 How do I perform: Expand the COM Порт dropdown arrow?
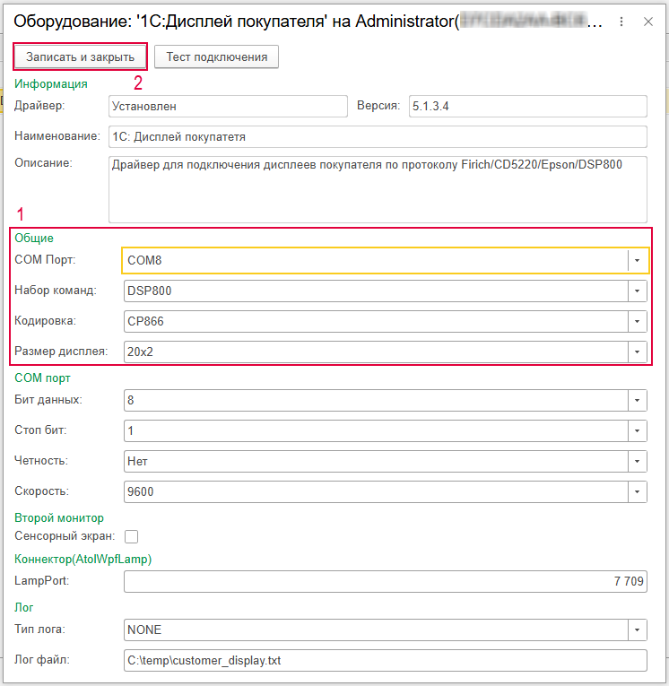[x=637, y=261]
